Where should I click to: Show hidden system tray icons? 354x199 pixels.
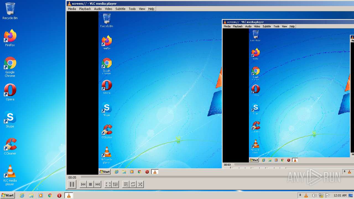point(300,195)
